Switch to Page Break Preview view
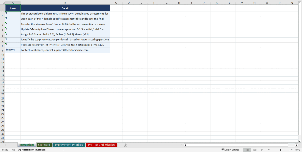This screenshot has height=152, width=302. [x=263, y=150]
